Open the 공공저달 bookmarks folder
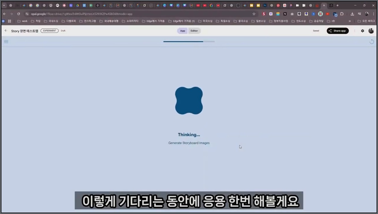The image size is (378, 214). (316, 21)
